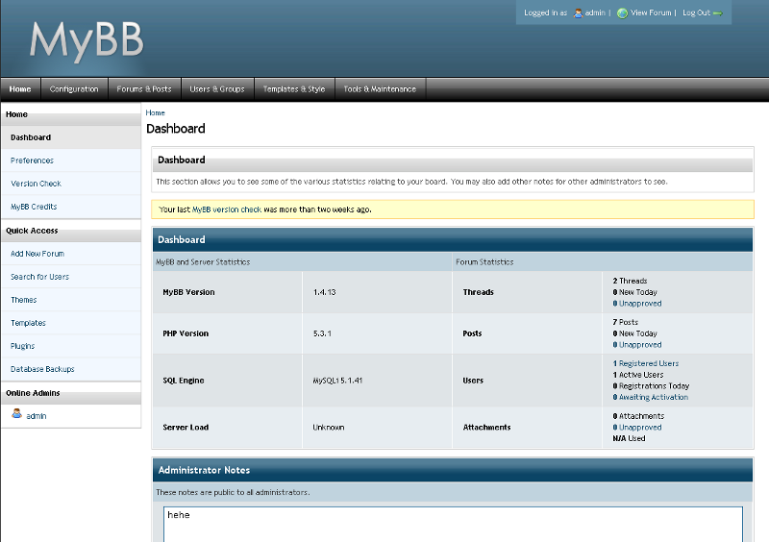The width and height of the screenshot is (769, 542).
Task: Open Preferences in the sidebar
Action: 33,160
